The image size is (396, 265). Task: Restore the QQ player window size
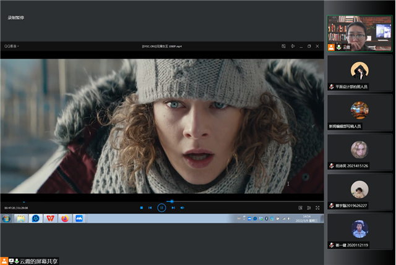(x=309, y=46)
